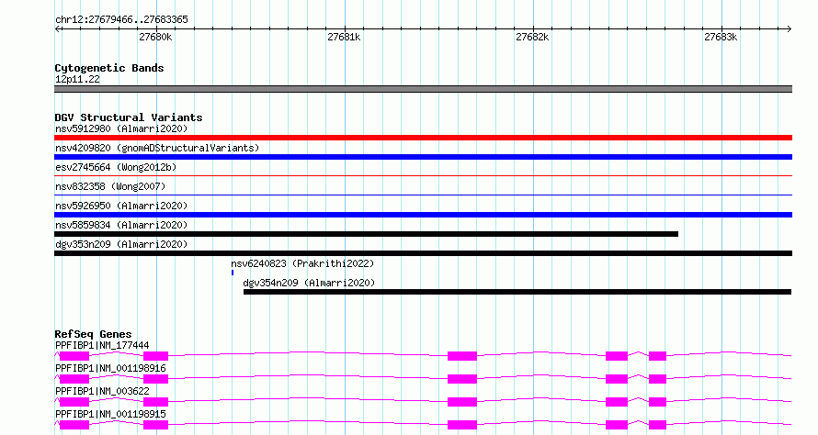The image size is (818, 435).
Task: Open the PPFIBP1|NM_177444 transcript label
Action: coord(102,345)
